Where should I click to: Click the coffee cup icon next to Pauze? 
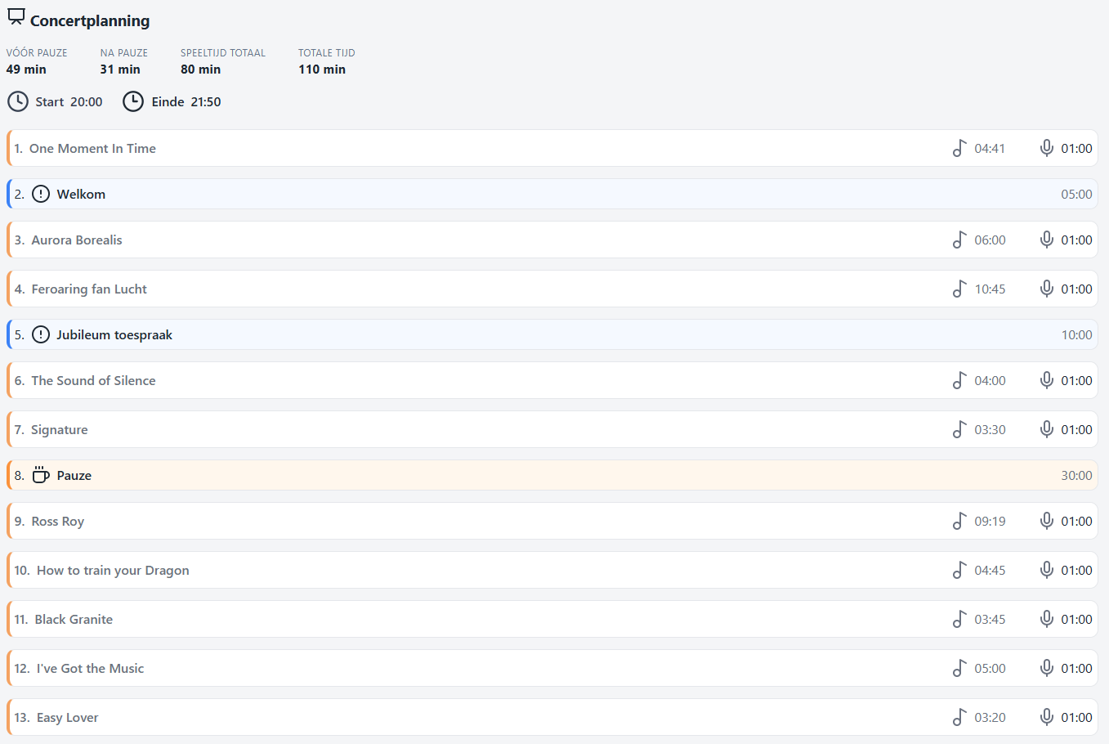(x=41, y=475)
